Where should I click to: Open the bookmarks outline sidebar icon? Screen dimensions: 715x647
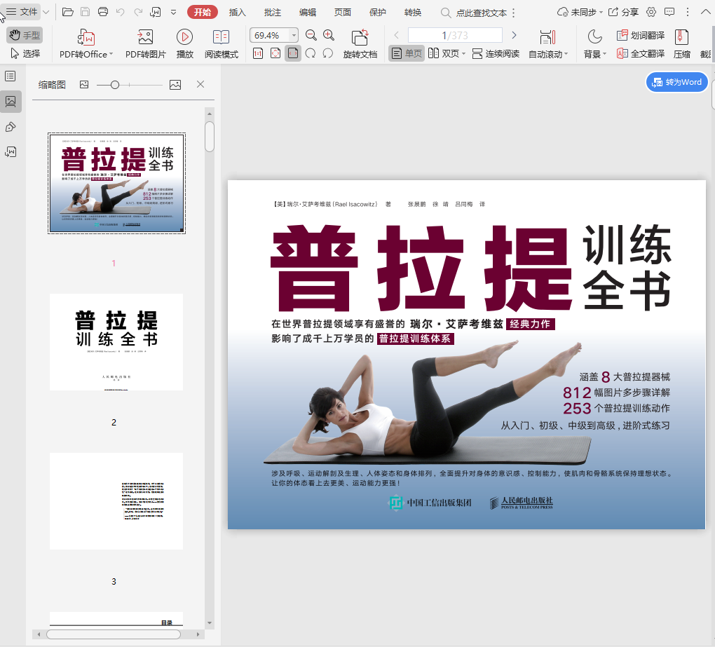tap(11, 76)
